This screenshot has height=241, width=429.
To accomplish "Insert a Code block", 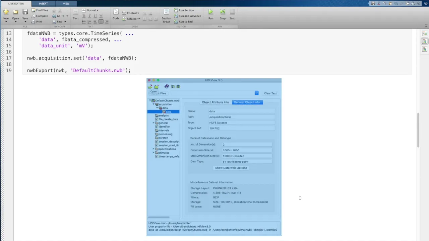I will (x=116, y=14).
